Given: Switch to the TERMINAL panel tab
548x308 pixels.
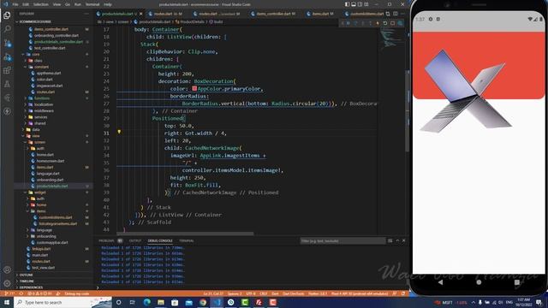Looking at the screenshot, I should (187, 240).
